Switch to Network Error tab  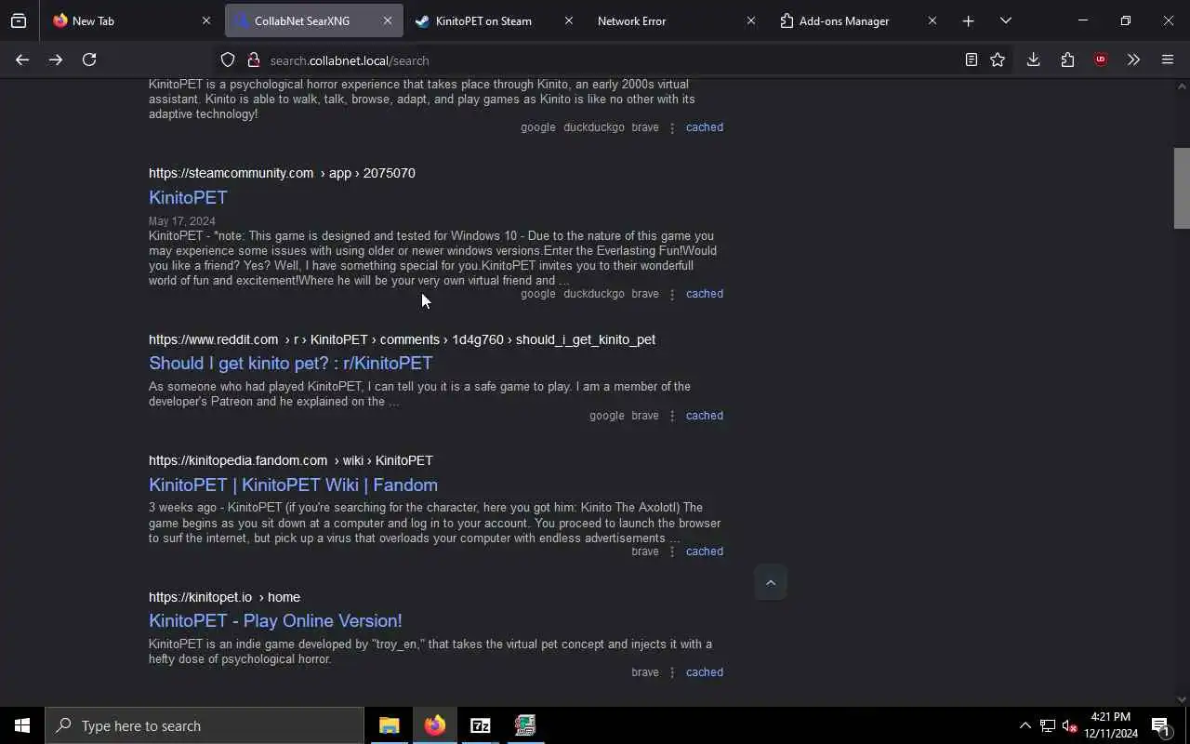click(676, 20)
